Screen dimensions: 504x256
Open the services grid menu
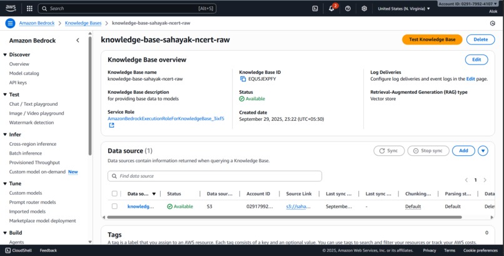tap(29, 9)
